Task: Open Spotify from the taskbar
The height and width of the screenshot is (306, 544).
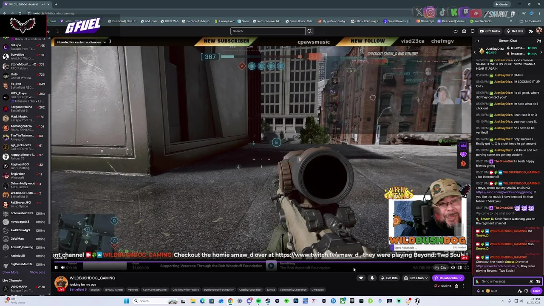Action: point(258,301)
